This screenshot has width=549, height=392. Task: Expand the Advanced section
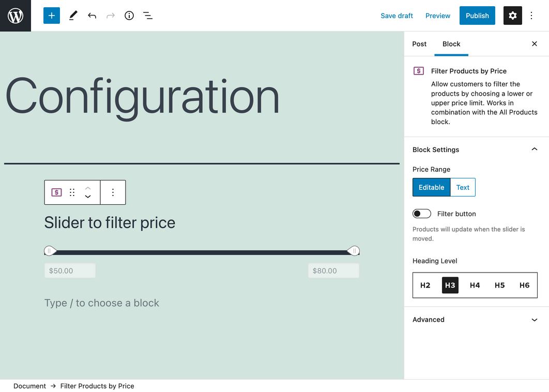pyautogui.click(x=534, y=320)
